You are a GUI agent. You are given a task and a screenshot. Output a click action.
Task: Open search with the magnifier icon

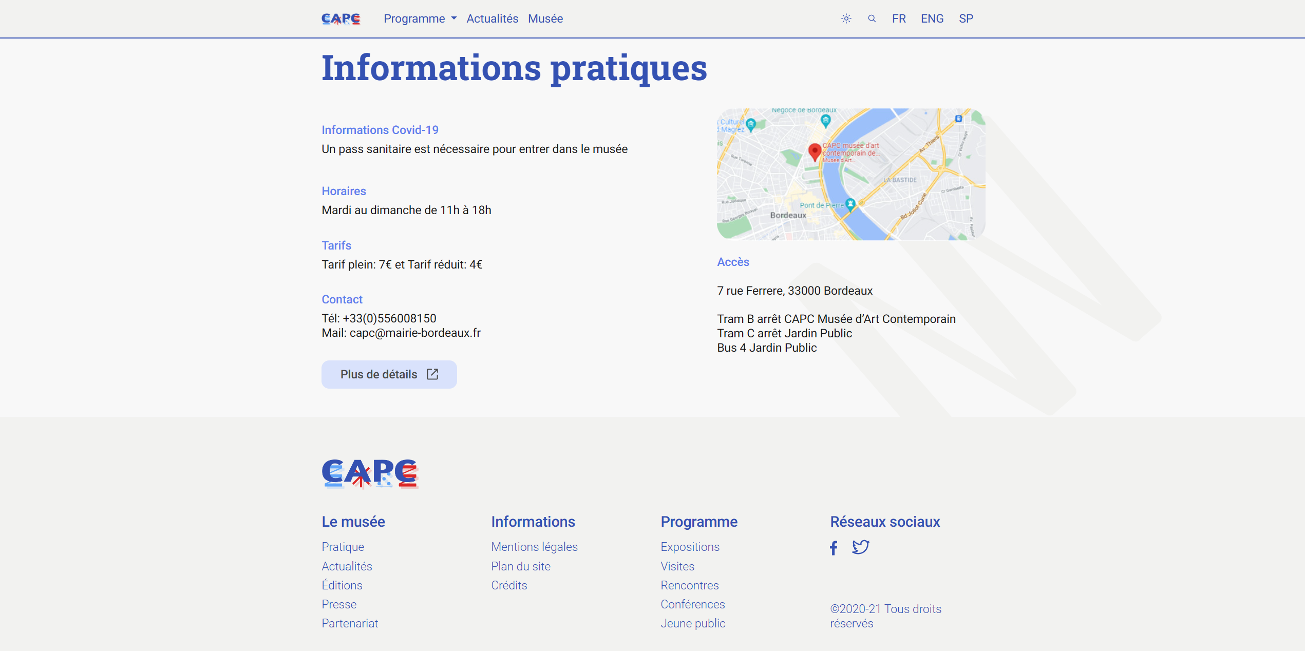click(872, 19)
